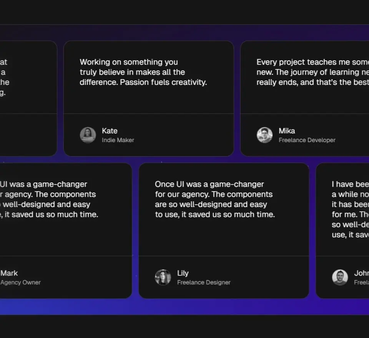Click the Indie Maker role label
This screenshot has height=338, width=369.
118,140
